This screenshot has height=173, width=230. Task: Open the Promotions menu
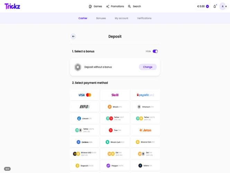click(115, 7)
